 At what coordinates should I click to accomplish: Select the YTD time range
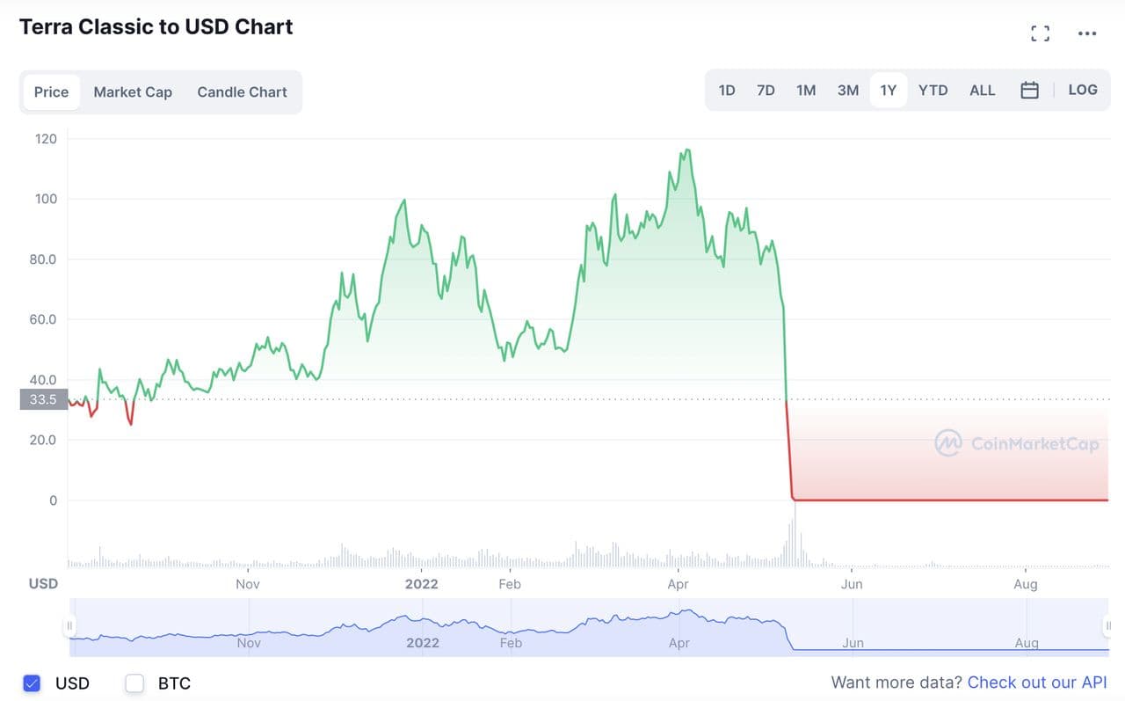pos(933,91)
